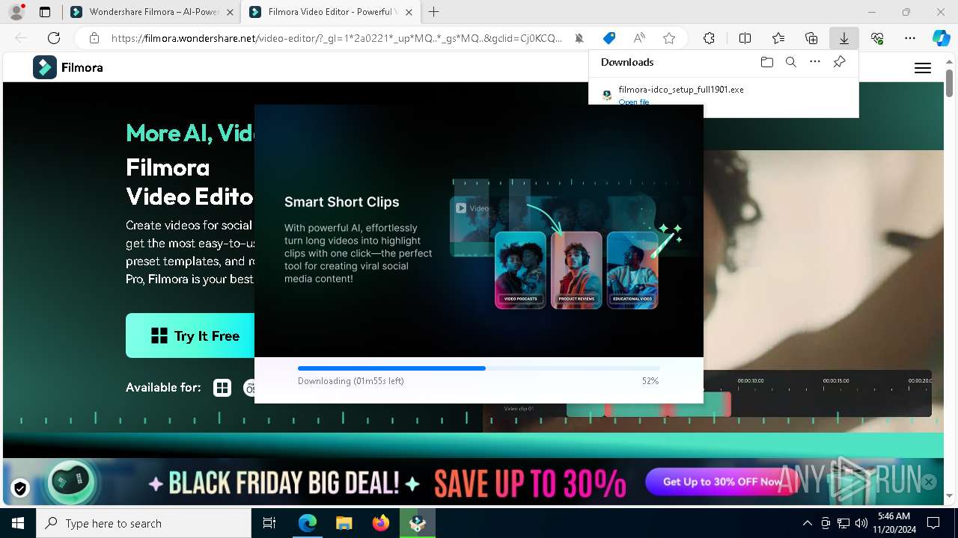Open a new browser tab
The image size is (958, 538).
click(x=433, y=12)
